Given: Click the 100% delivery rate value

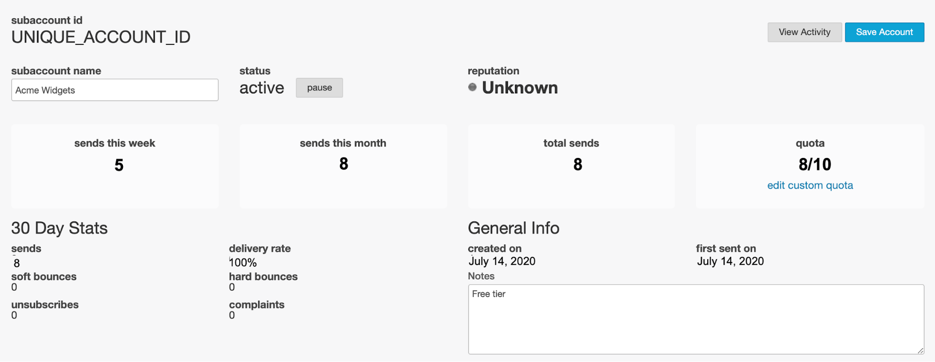Looking at the screenshot, I should (243, 263).
